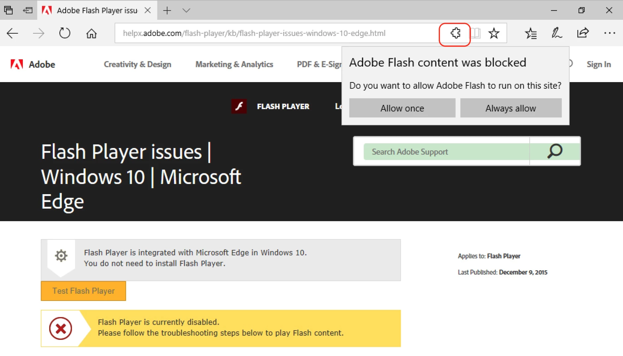Image resolution: width=623 pixels, height=356 pixels.
Task: Open the tabs you've set aside icon
Action: coord(9,10)
